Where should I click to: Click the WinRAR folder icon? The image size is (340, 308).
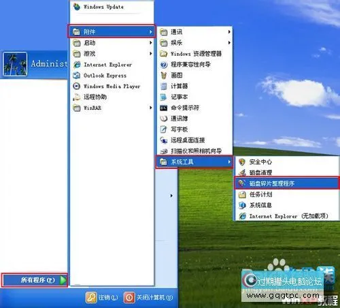tap(77, 108)
